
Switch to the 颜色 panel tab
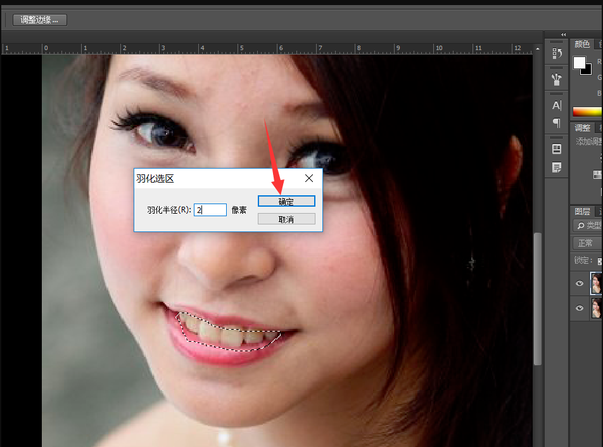582,44
